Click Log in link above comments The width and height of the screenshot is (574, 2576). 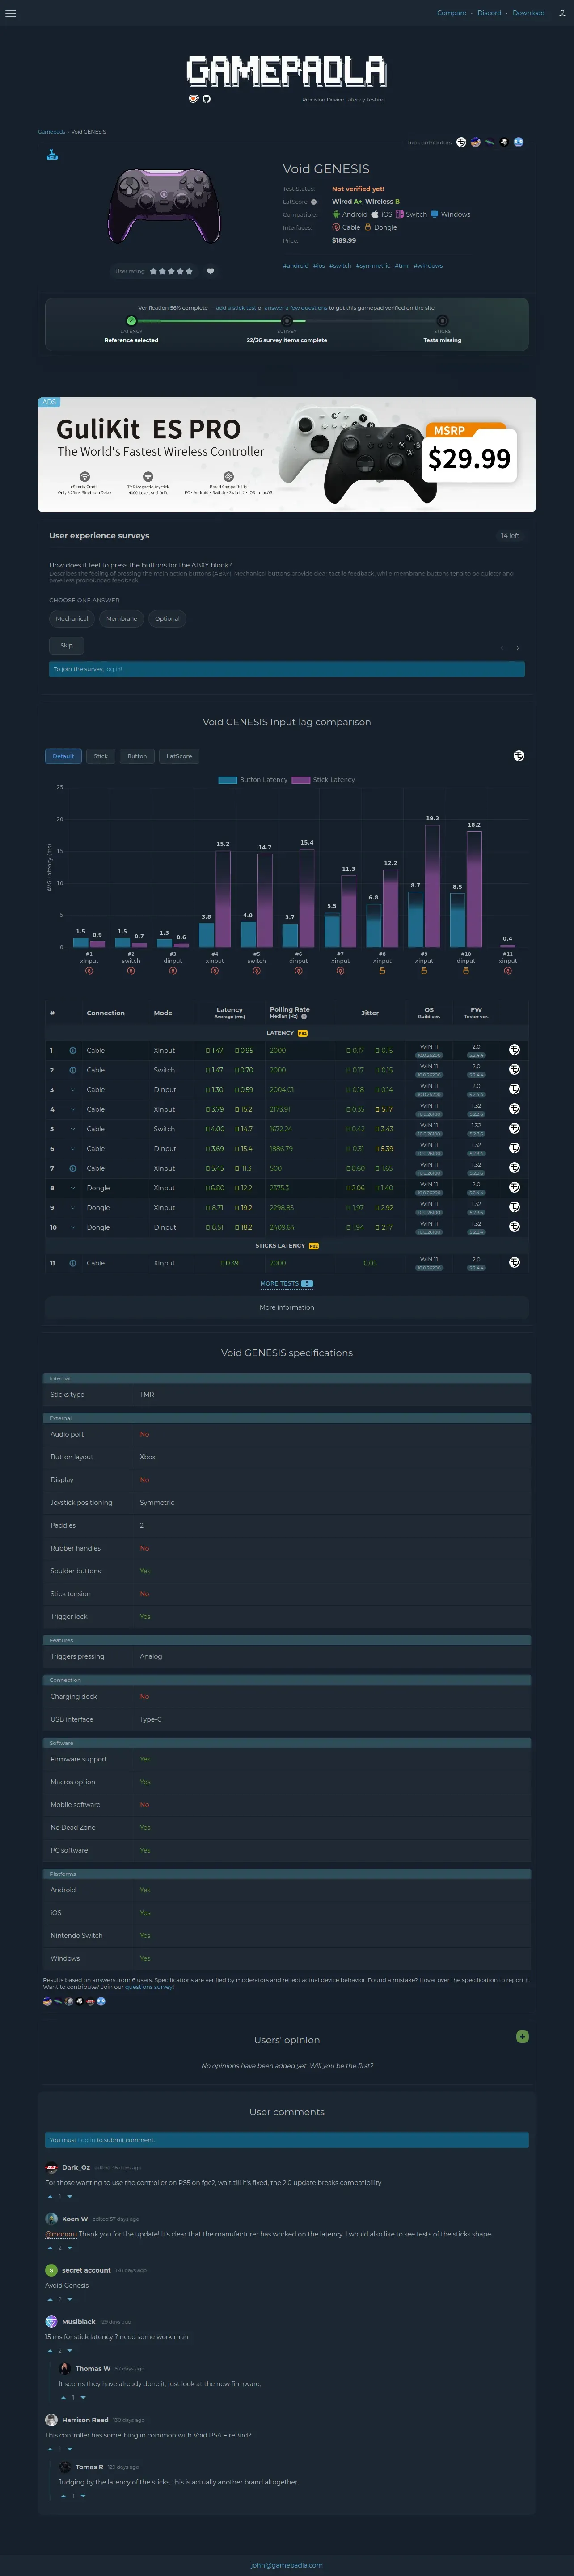click(x=87, y=2140)
